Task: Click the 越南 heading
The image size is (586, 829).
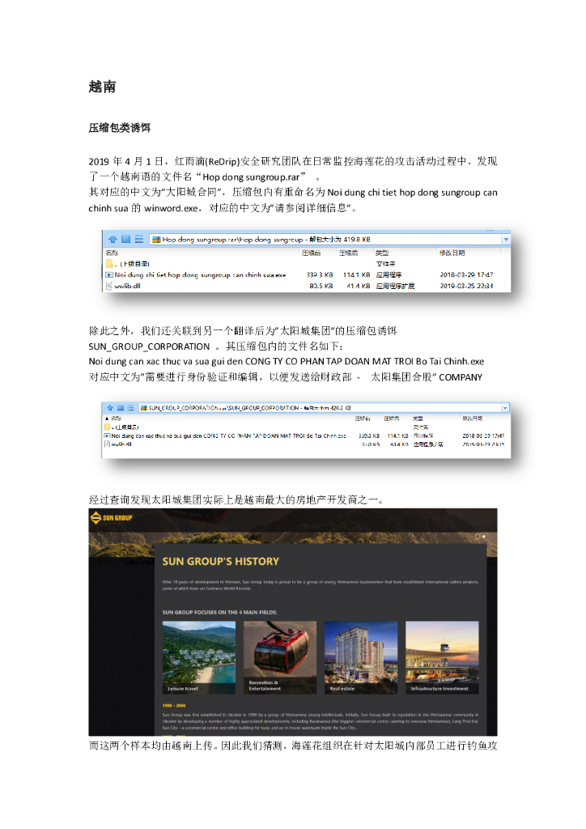Action: [x=102, y=87]
